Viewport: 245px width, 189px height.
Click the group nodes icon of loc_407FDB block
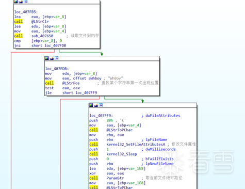click(x=57, y=58)
